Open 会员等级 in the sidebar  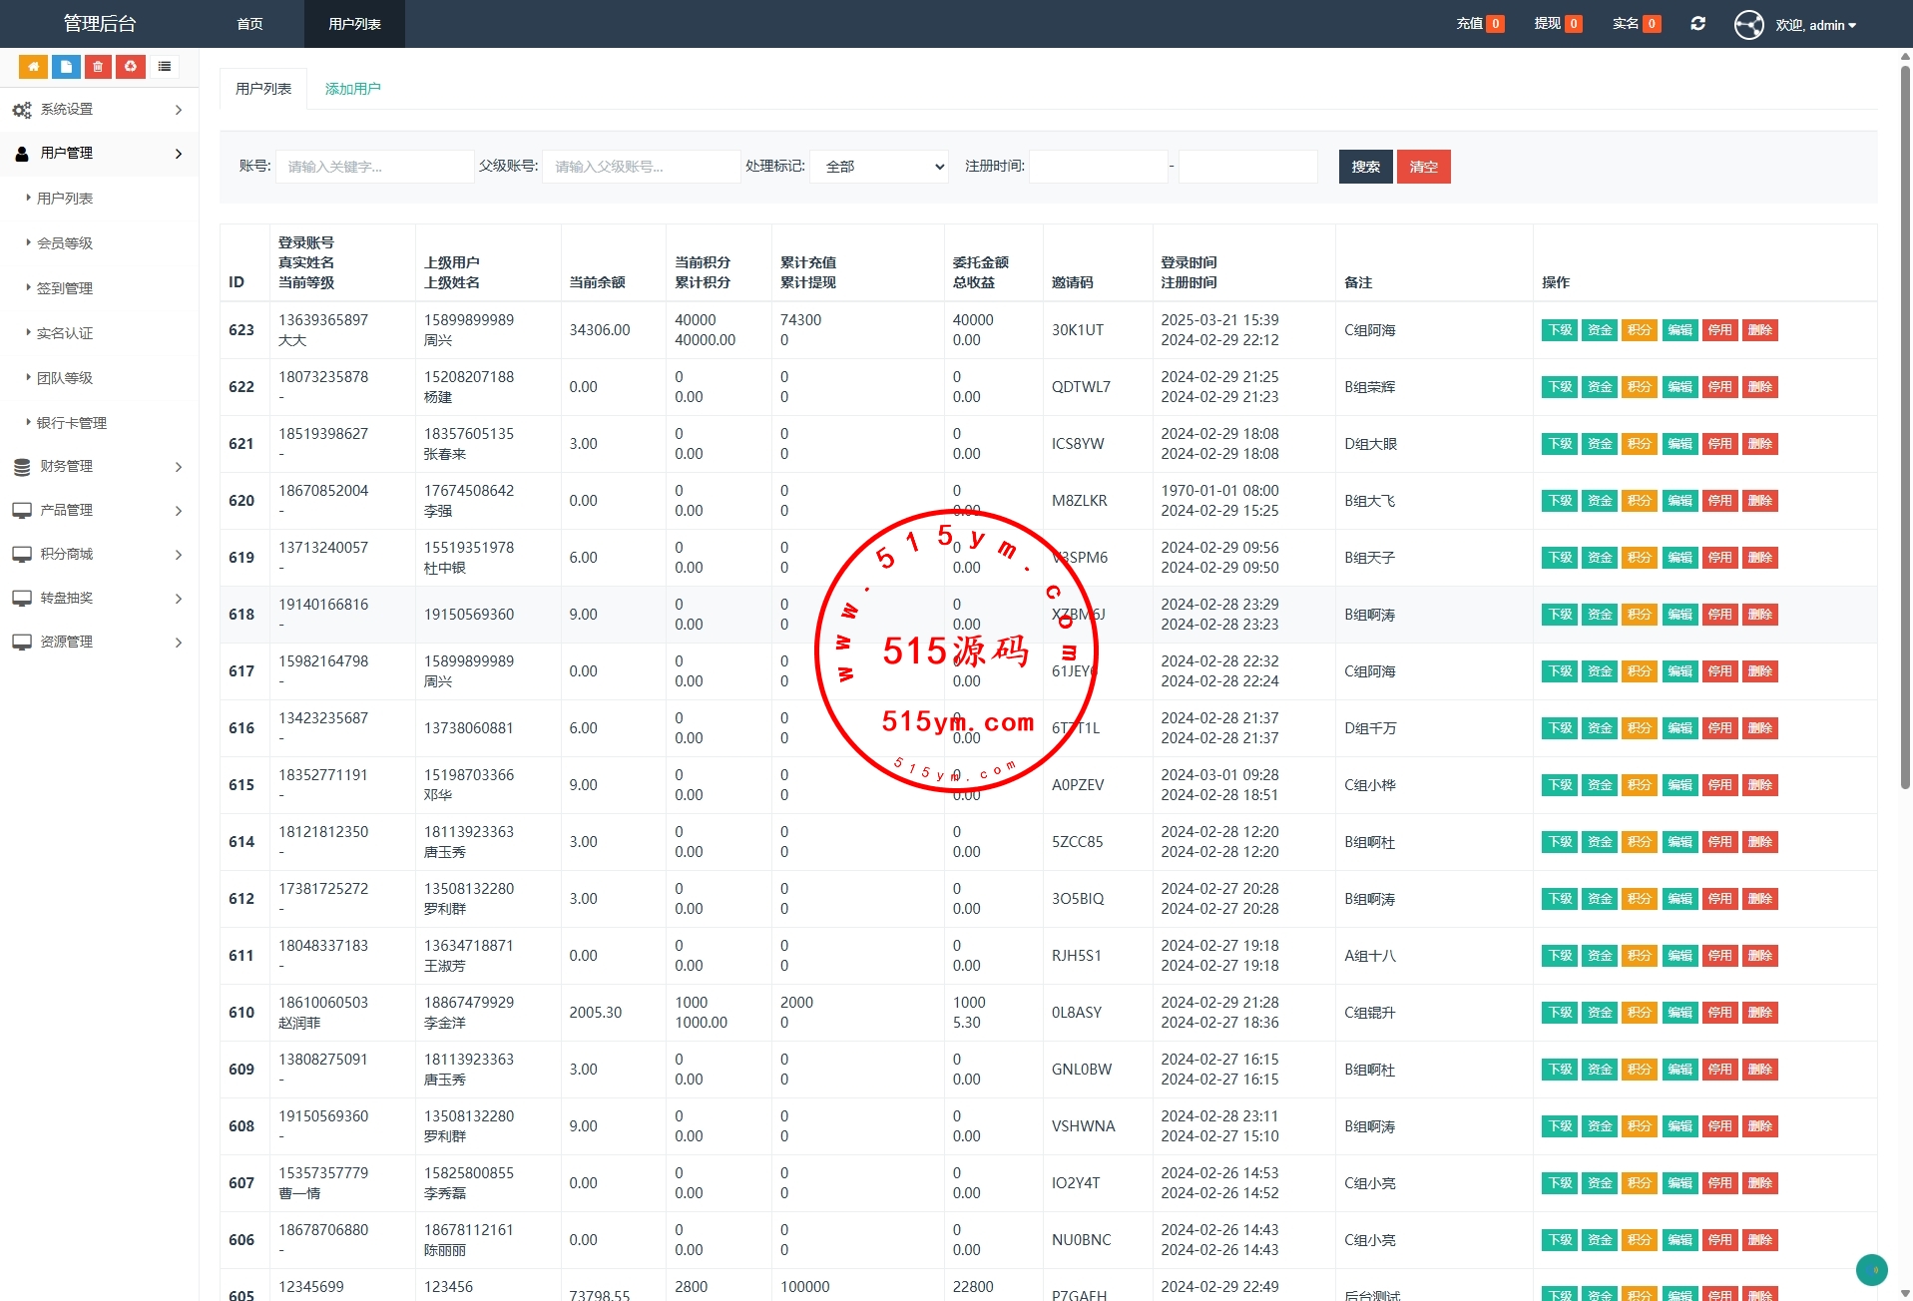tap(65, 243)
